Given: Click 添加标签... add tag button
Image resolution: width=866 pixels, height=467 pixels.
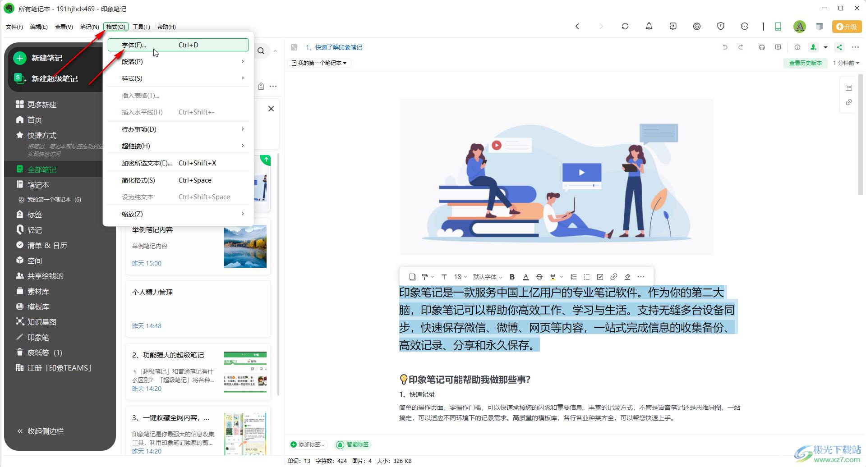Looking at the screenshot, I should (x=307, y=444).
